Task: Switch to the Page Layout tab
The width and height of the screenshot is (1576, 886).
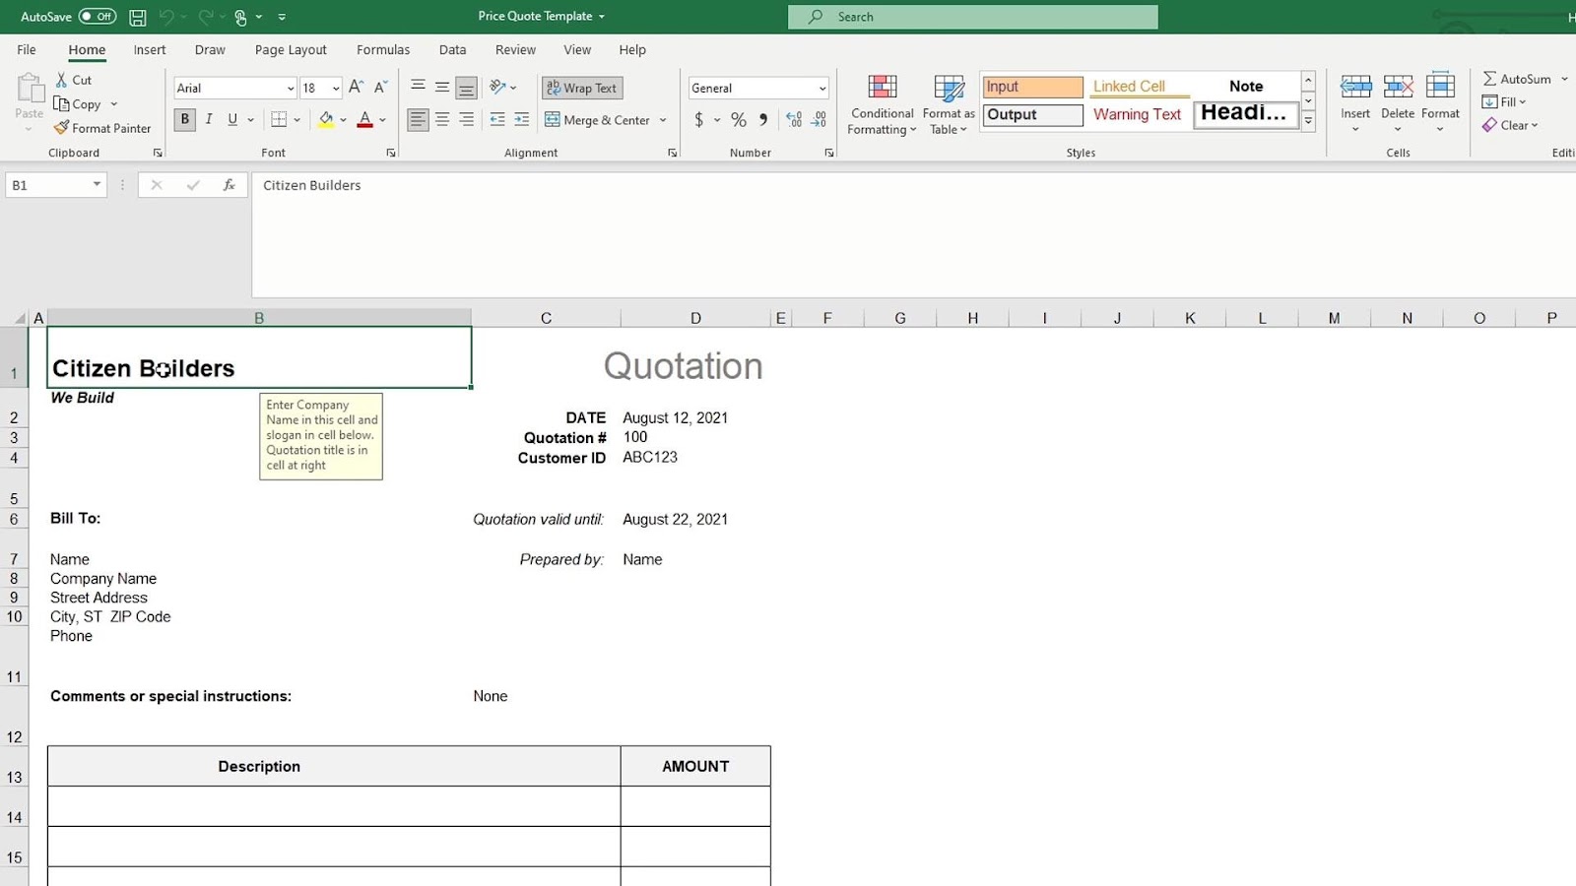Action: tap(291, 50)
